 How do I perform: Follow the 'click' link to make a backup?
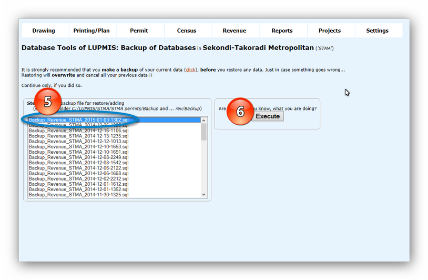190,70
